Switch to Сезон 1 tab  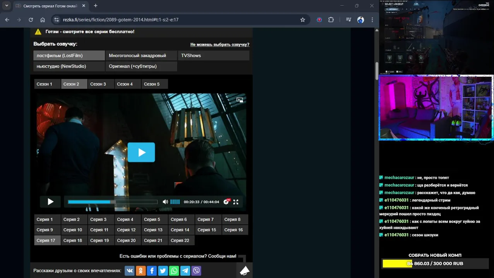(x=47, y=84)
